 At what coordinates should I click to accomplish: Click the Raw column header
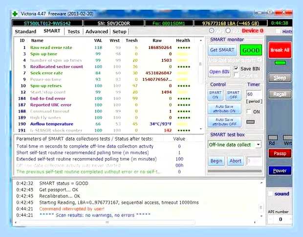[x=157, y=41]
